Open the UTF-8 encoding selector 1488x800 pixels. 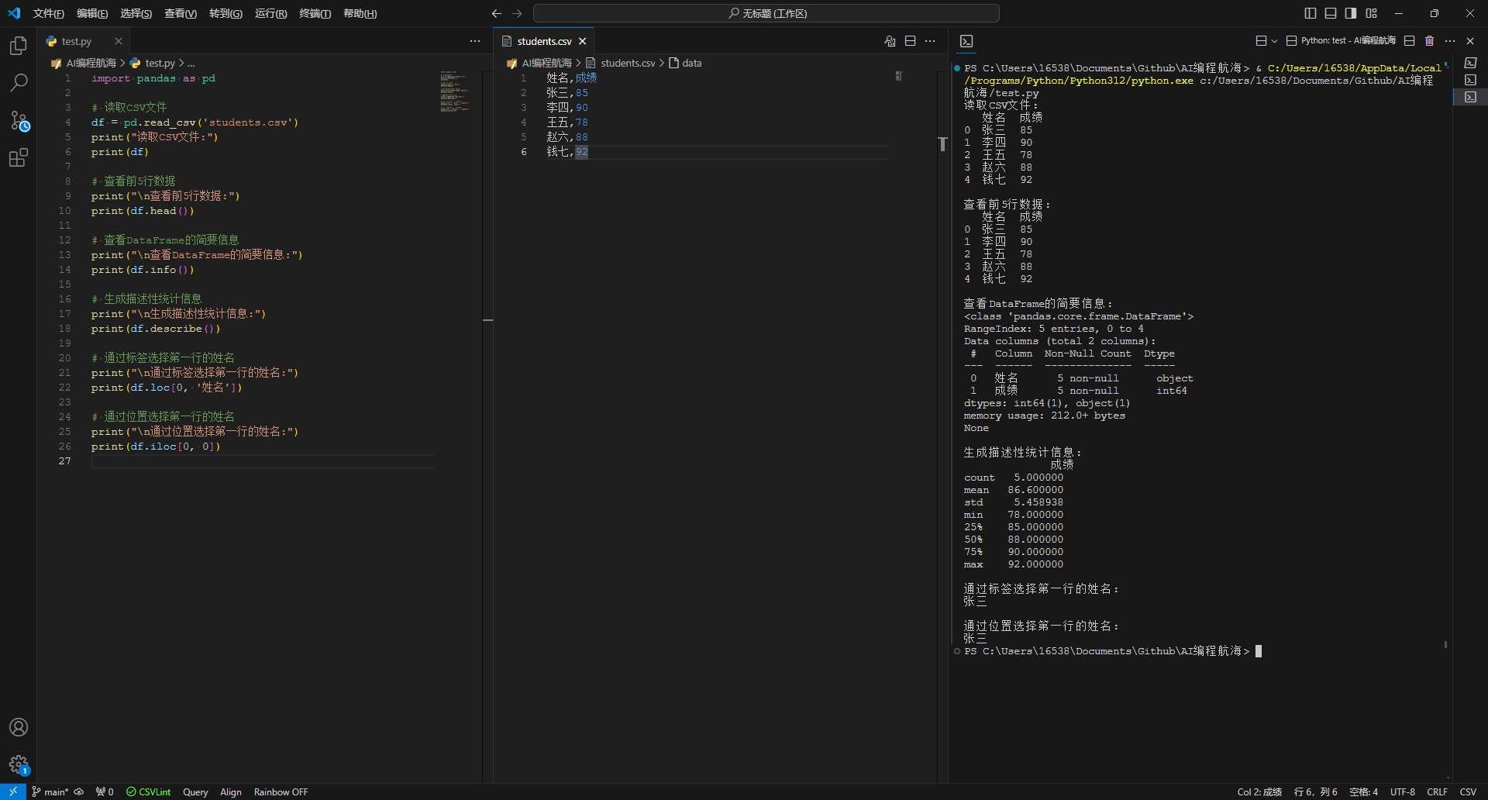(x=1403, y=791)
